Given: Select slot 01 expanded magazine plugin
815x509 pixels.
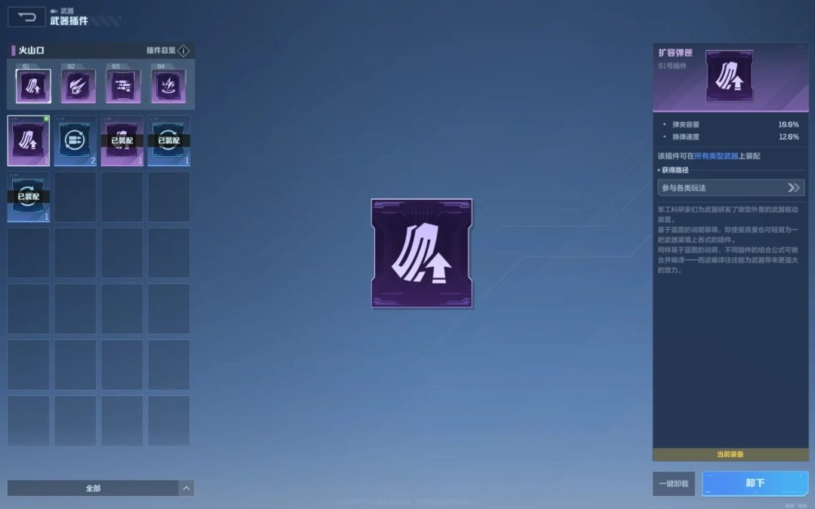Looking at the screenshot, I should pos(33,86).
